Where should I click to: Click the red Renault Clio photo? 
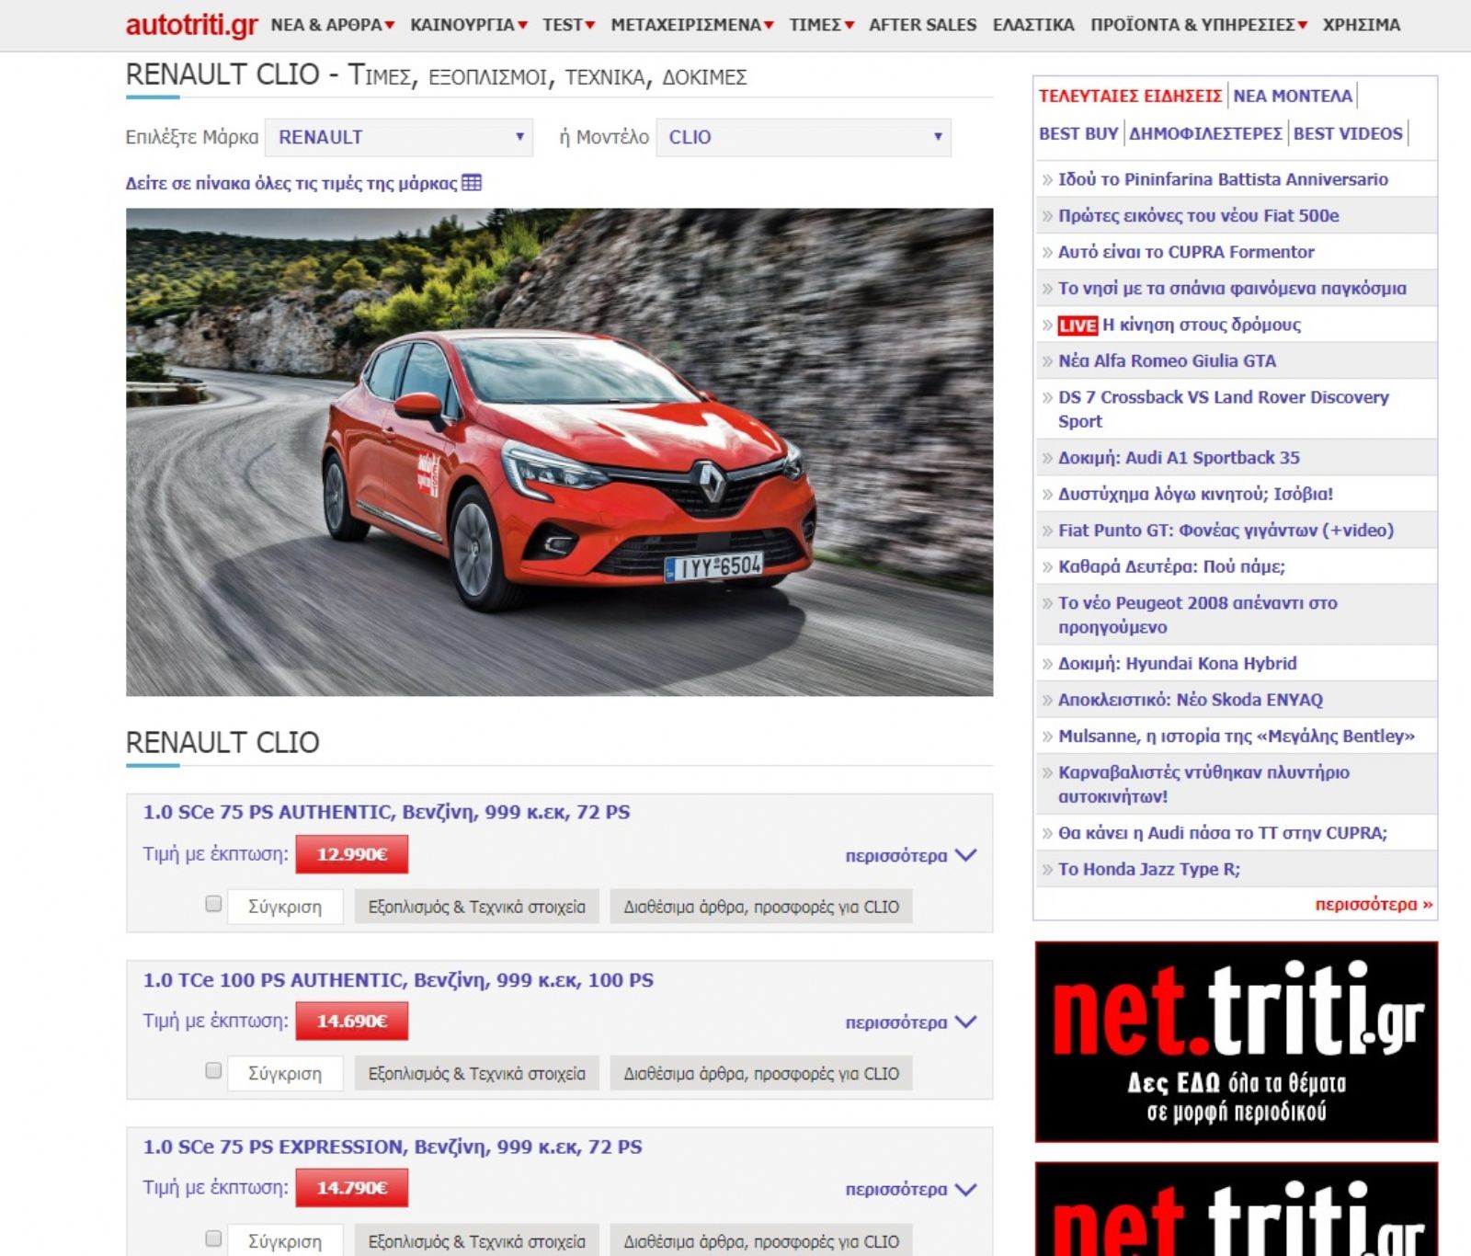point(559,452)
